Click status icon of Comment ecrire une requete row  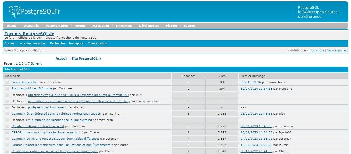7,139
